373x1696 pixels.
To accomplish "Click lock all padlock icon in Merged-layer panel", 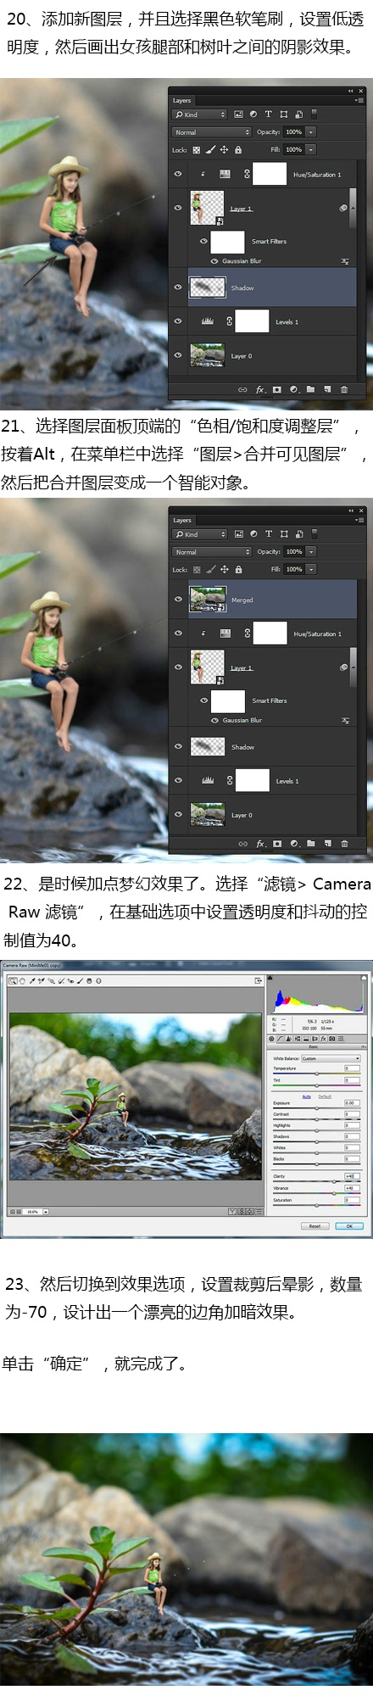I will click(x=238, y=570).
